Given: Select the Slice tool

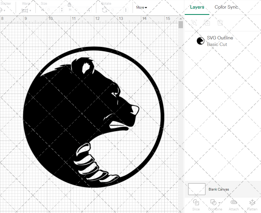Looking at the screenshot, I should pyautogui.click(x=196, y=205).
